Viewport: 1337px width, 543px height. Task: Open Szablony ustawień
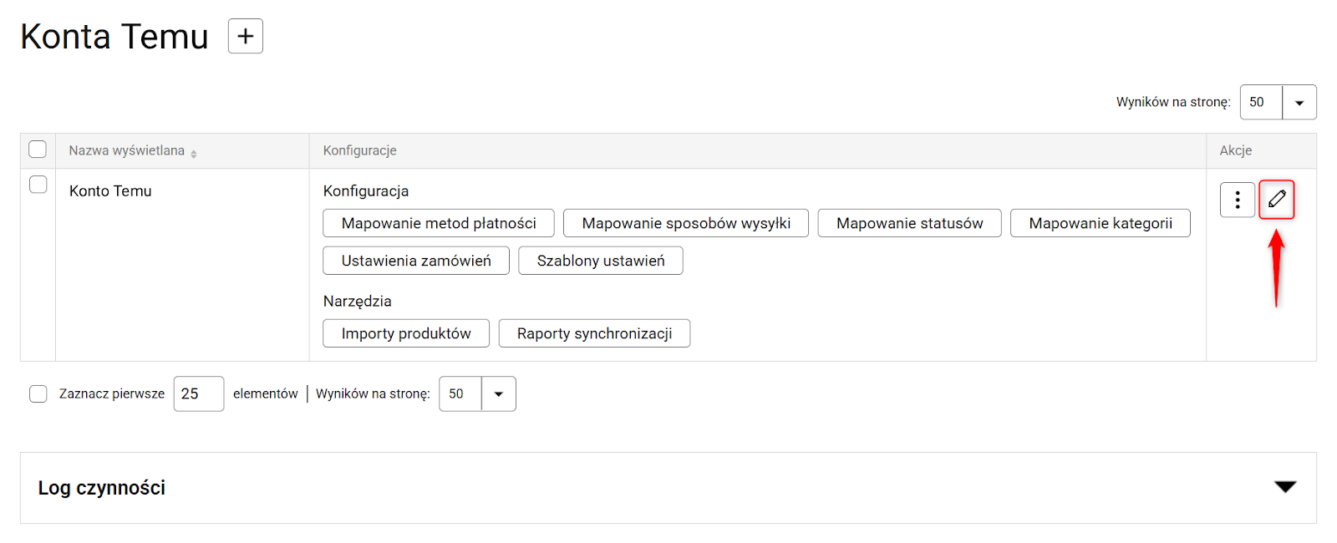pos(601,261)
